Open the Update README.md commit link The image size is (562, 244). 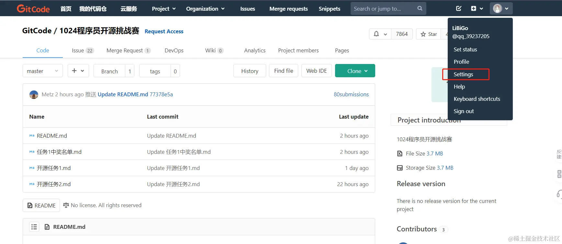click(x=123, y=94)
